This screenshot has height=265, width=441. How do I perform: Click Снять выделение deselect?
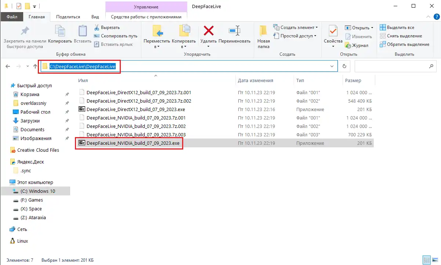point(401,36)
